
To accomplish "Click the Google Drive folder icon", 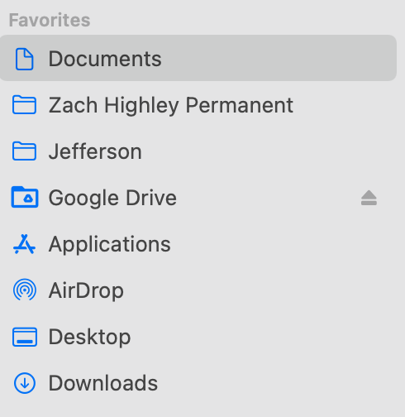I will click(25, 197).
